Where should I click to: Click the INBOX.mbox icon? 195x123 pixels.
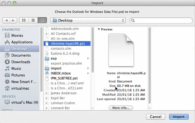[x=47, y=73]
